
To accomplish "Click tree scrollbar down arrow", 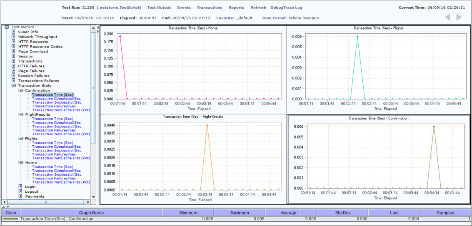I will point(93,196).
